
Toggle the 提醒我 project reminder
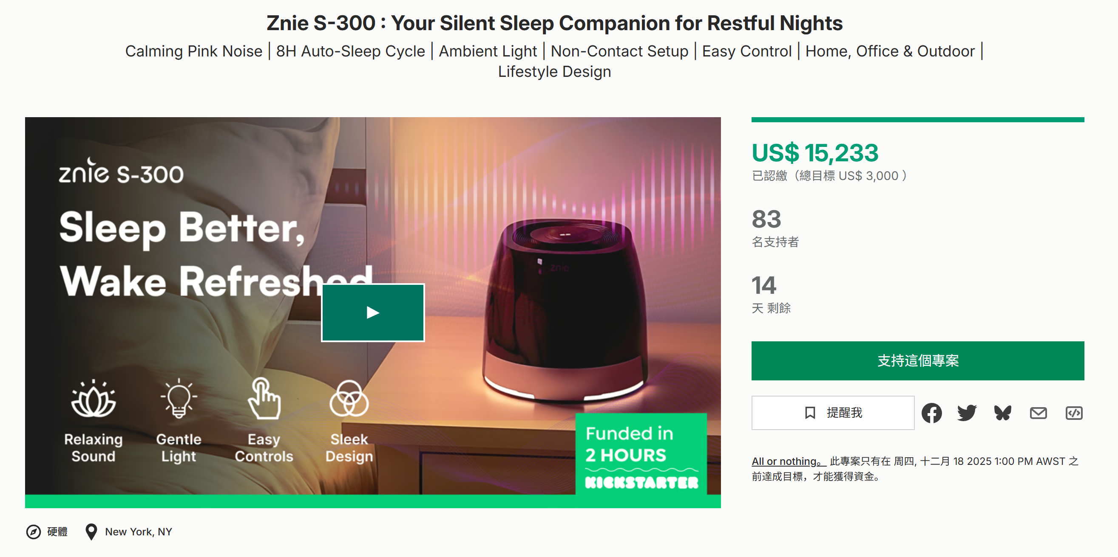point(833,413)
